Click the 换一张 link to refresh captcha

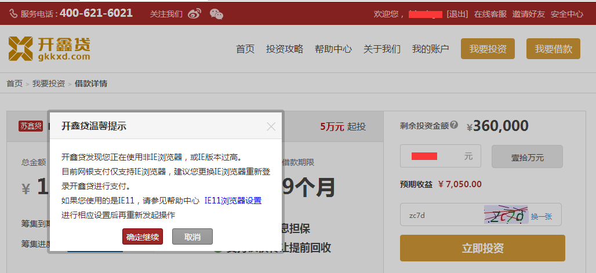click(542, 216)
